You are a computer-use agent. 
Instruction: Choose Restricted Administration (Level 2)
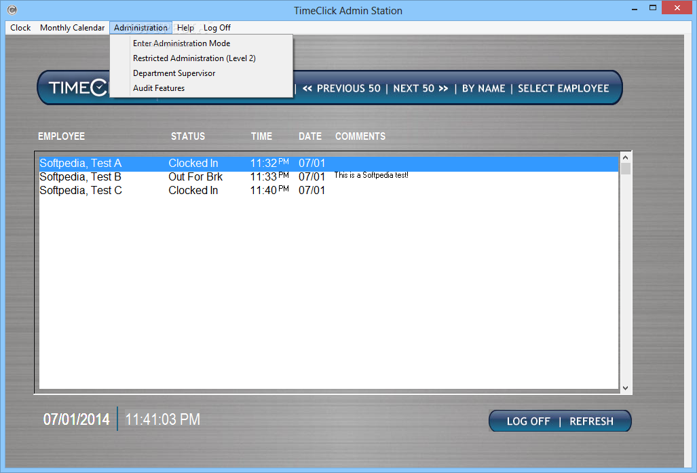(202, 58)
